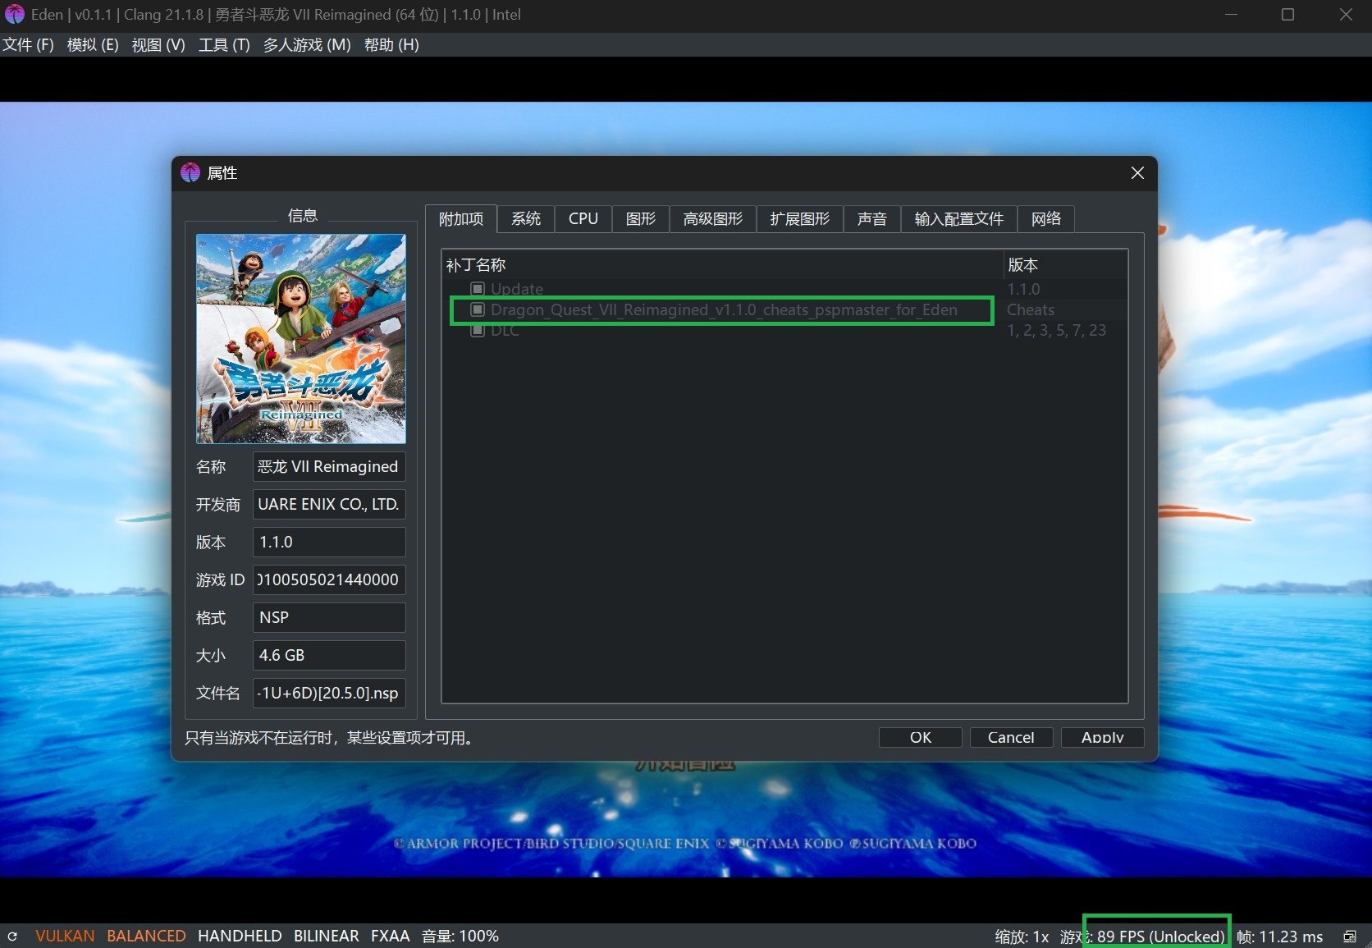
Task: Open the 高级图形 tab
Action: coord(713,218)
